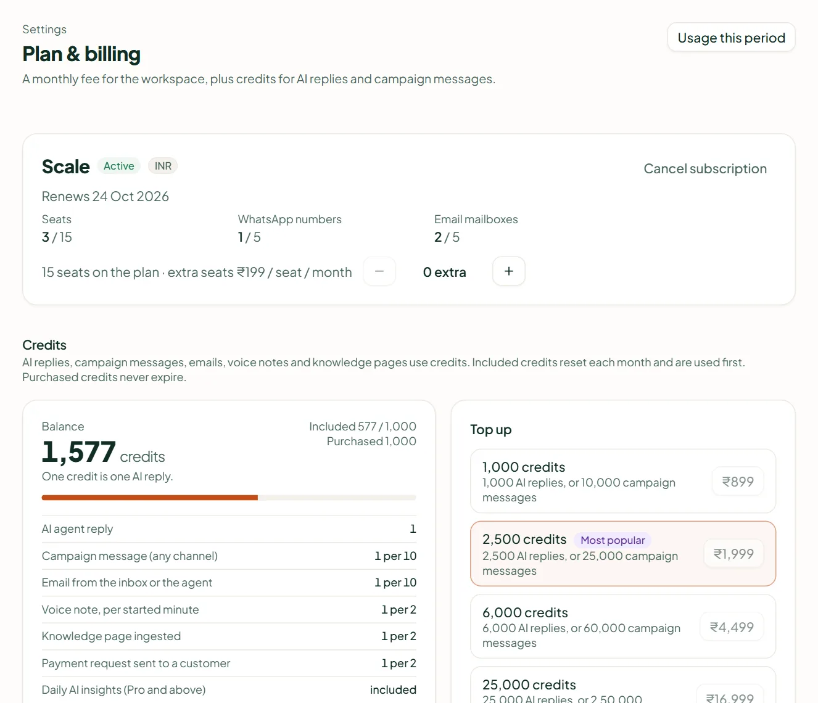Buy 2,500 credits for ₹1,999

[x=733, y=554]
